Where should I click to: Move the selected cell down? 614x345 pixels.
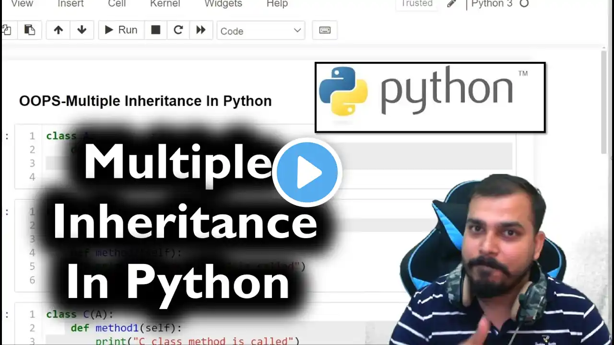pos(82,30)
